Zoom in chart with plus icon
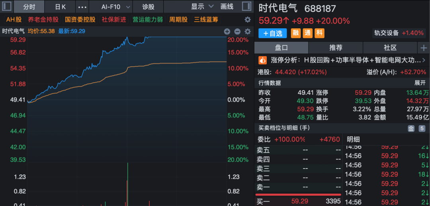This screenshot has width=430, height=206. [x=227, y=31]
